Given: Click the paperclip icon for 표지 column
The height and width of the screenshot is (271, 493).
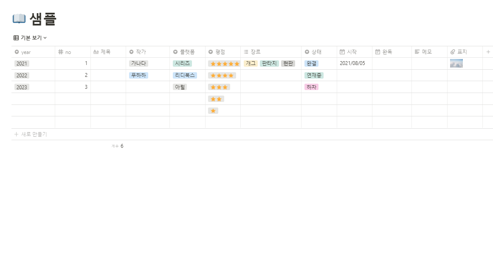Looking at the screenshot, I should pos(453,52).
